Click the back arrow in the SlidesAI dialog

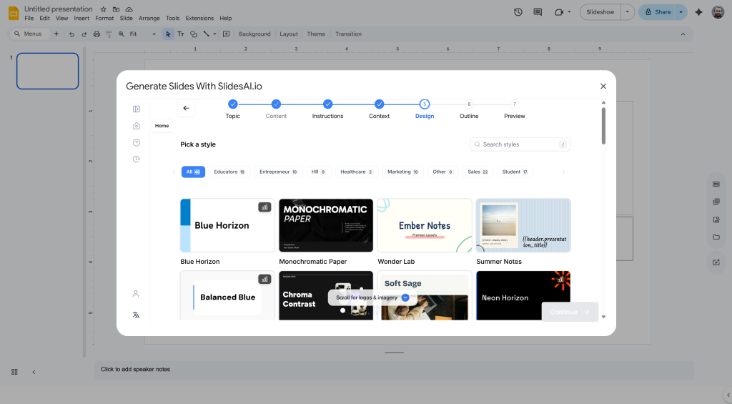(x=186, y=108)
